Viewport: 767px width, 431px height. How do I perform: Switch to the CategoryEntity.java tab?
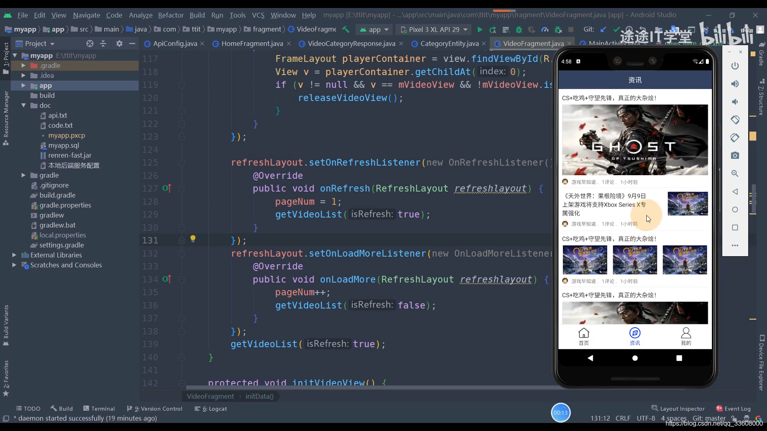(x=449, y=43)
